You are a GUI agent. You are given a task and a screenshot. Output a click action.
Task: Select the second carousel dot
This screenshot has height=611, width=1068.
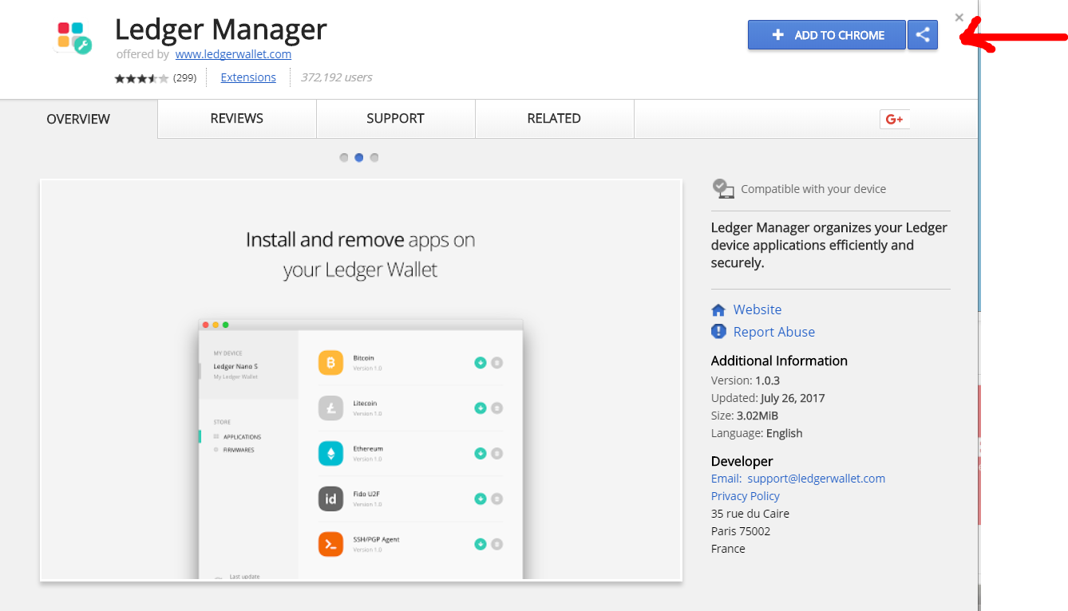(359, 157)
